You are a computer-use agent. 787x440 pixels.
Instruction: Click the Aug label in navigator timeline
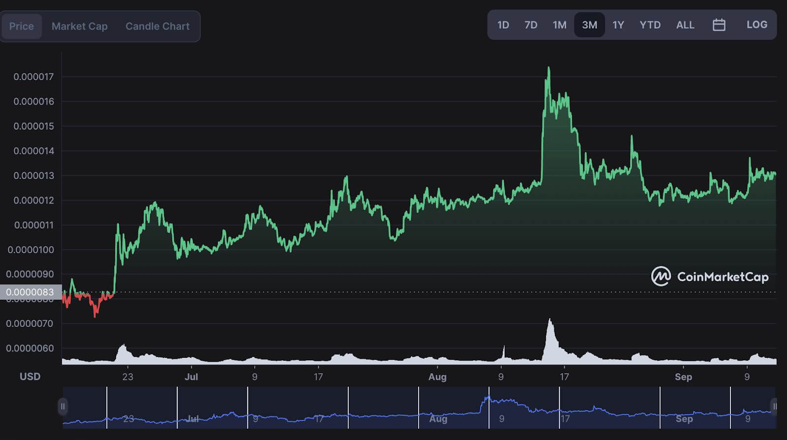tap(438, 419)
